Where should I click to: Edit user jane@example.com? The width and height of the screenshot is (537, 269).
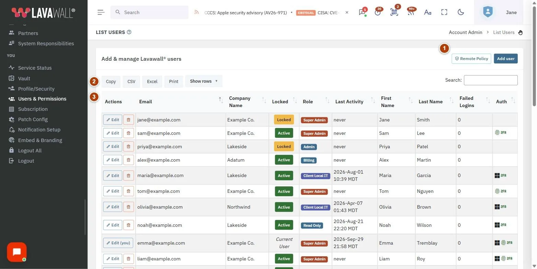pos(113,120)
